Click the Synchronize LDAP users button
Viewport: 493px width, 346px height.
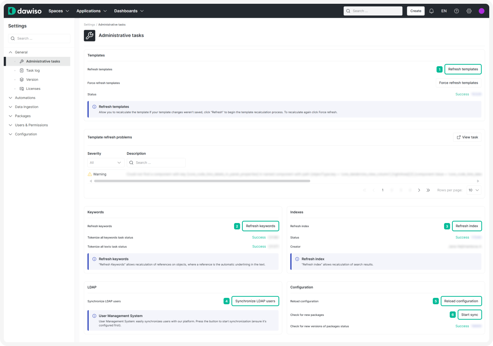[x=255, y=301]
